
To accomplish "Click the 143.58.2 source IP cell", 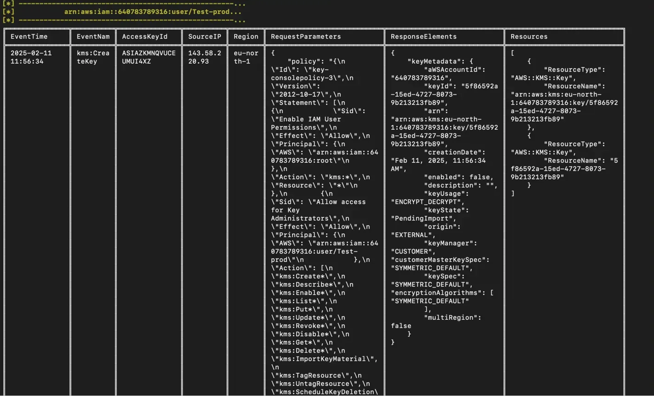I will pyautogui.click(x=204, y=57).
